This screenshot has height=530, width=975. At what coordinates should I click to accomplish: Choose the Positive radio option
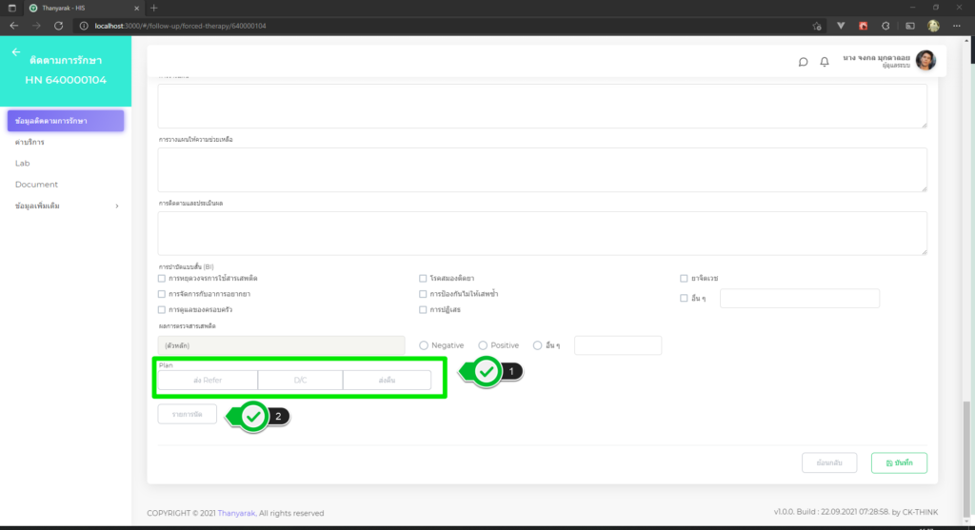pyautogui.click(x=483, y=345)
